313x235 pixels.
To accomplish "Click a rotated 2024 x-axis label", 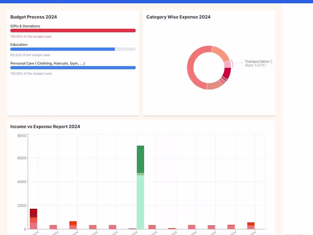I will 35,232.
